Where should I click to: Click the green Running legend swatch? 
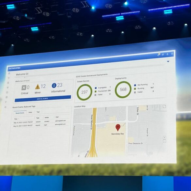click(x=135, y=89)
